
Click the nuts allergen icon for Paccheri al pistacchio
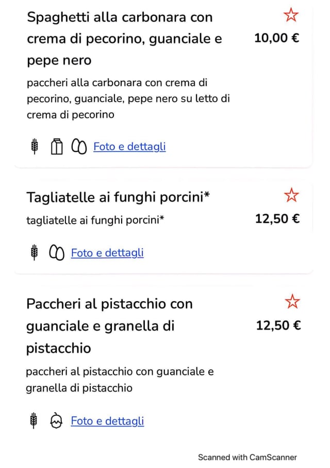coord(56,421)
